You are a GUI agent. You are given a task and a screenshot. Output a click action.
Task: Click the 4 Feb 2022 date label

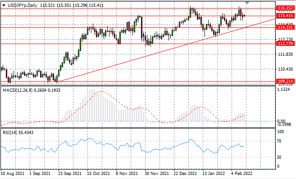pos(242,173)
